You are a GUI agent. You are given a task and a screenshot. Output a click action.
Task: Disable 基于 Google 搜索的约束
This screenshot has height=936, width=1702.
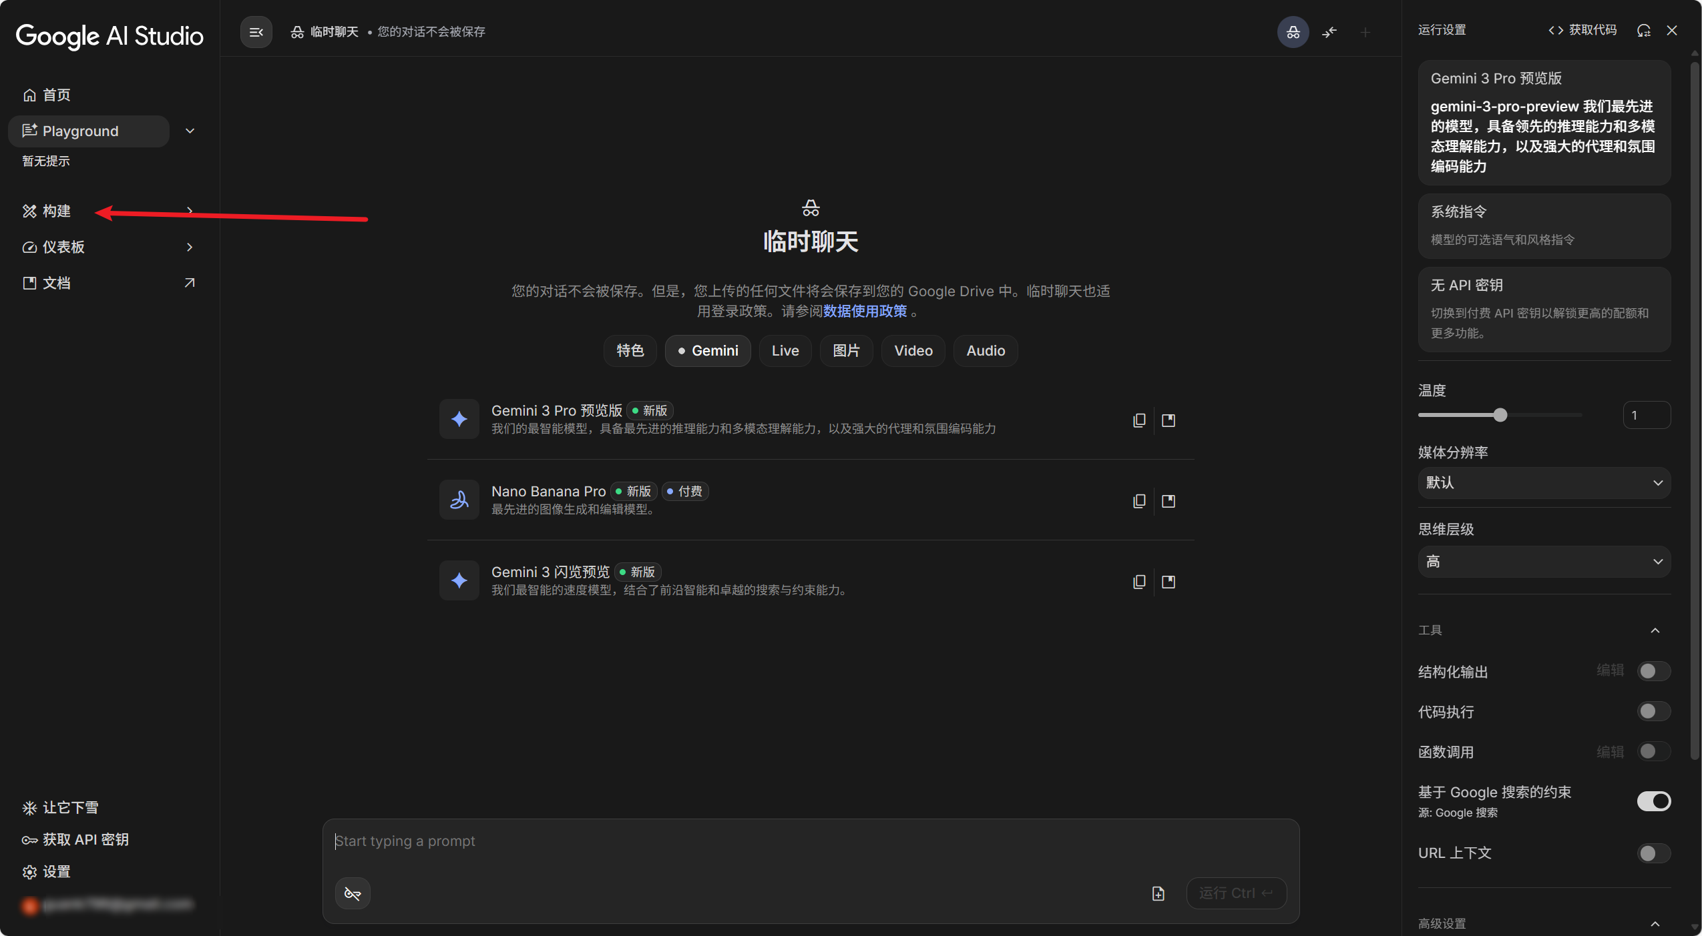coord(1653,801)
